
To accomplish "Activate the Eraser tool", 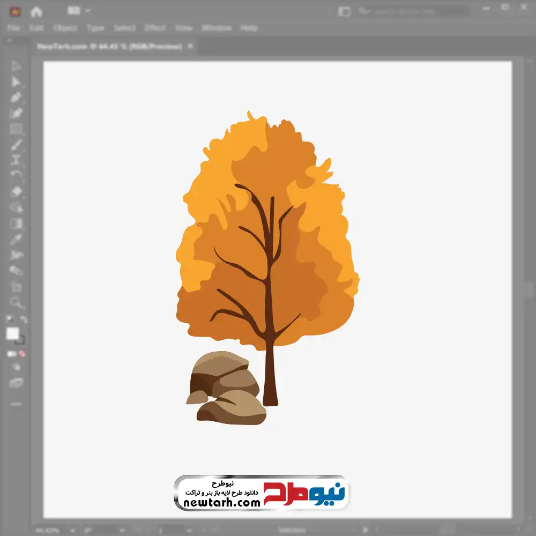I will tap(16, 191).
